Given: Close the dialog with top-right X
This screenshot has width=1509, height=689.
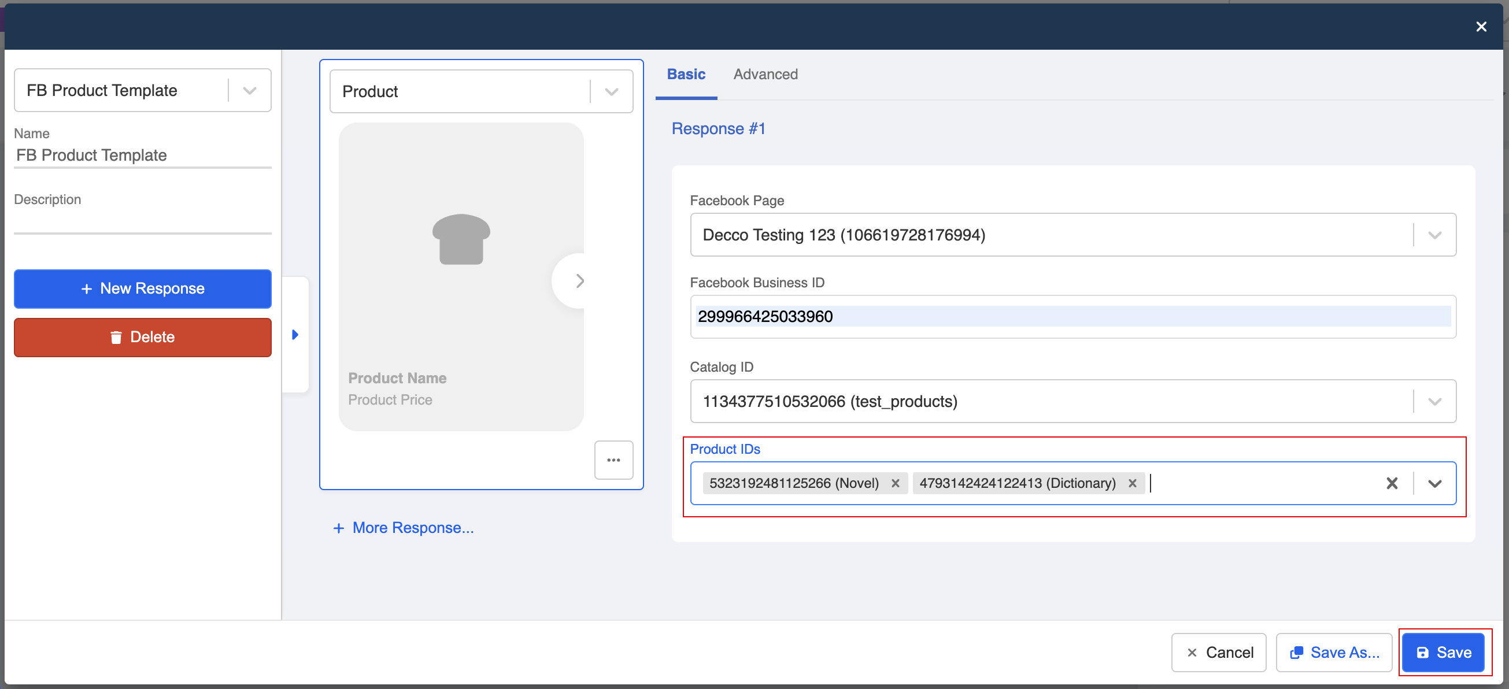Looking at the screenshot, I should (x=1481, y=27).
